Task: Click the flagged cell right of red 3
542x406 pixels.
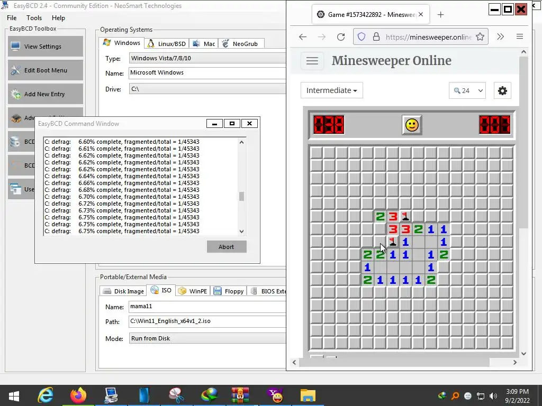Action: 405,216
